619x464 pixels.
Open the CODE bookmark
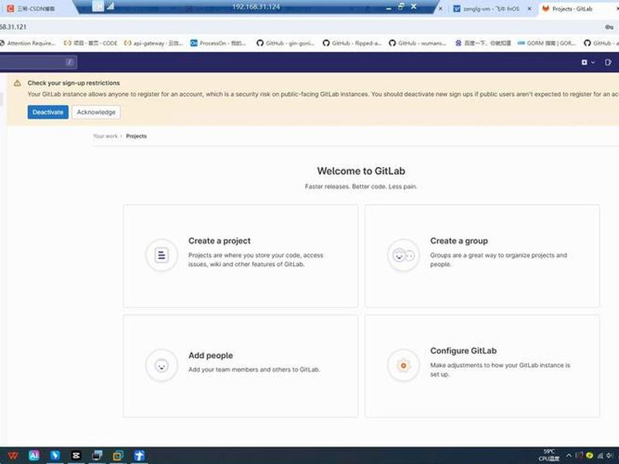pyautogui.click(x=91, y=43)
